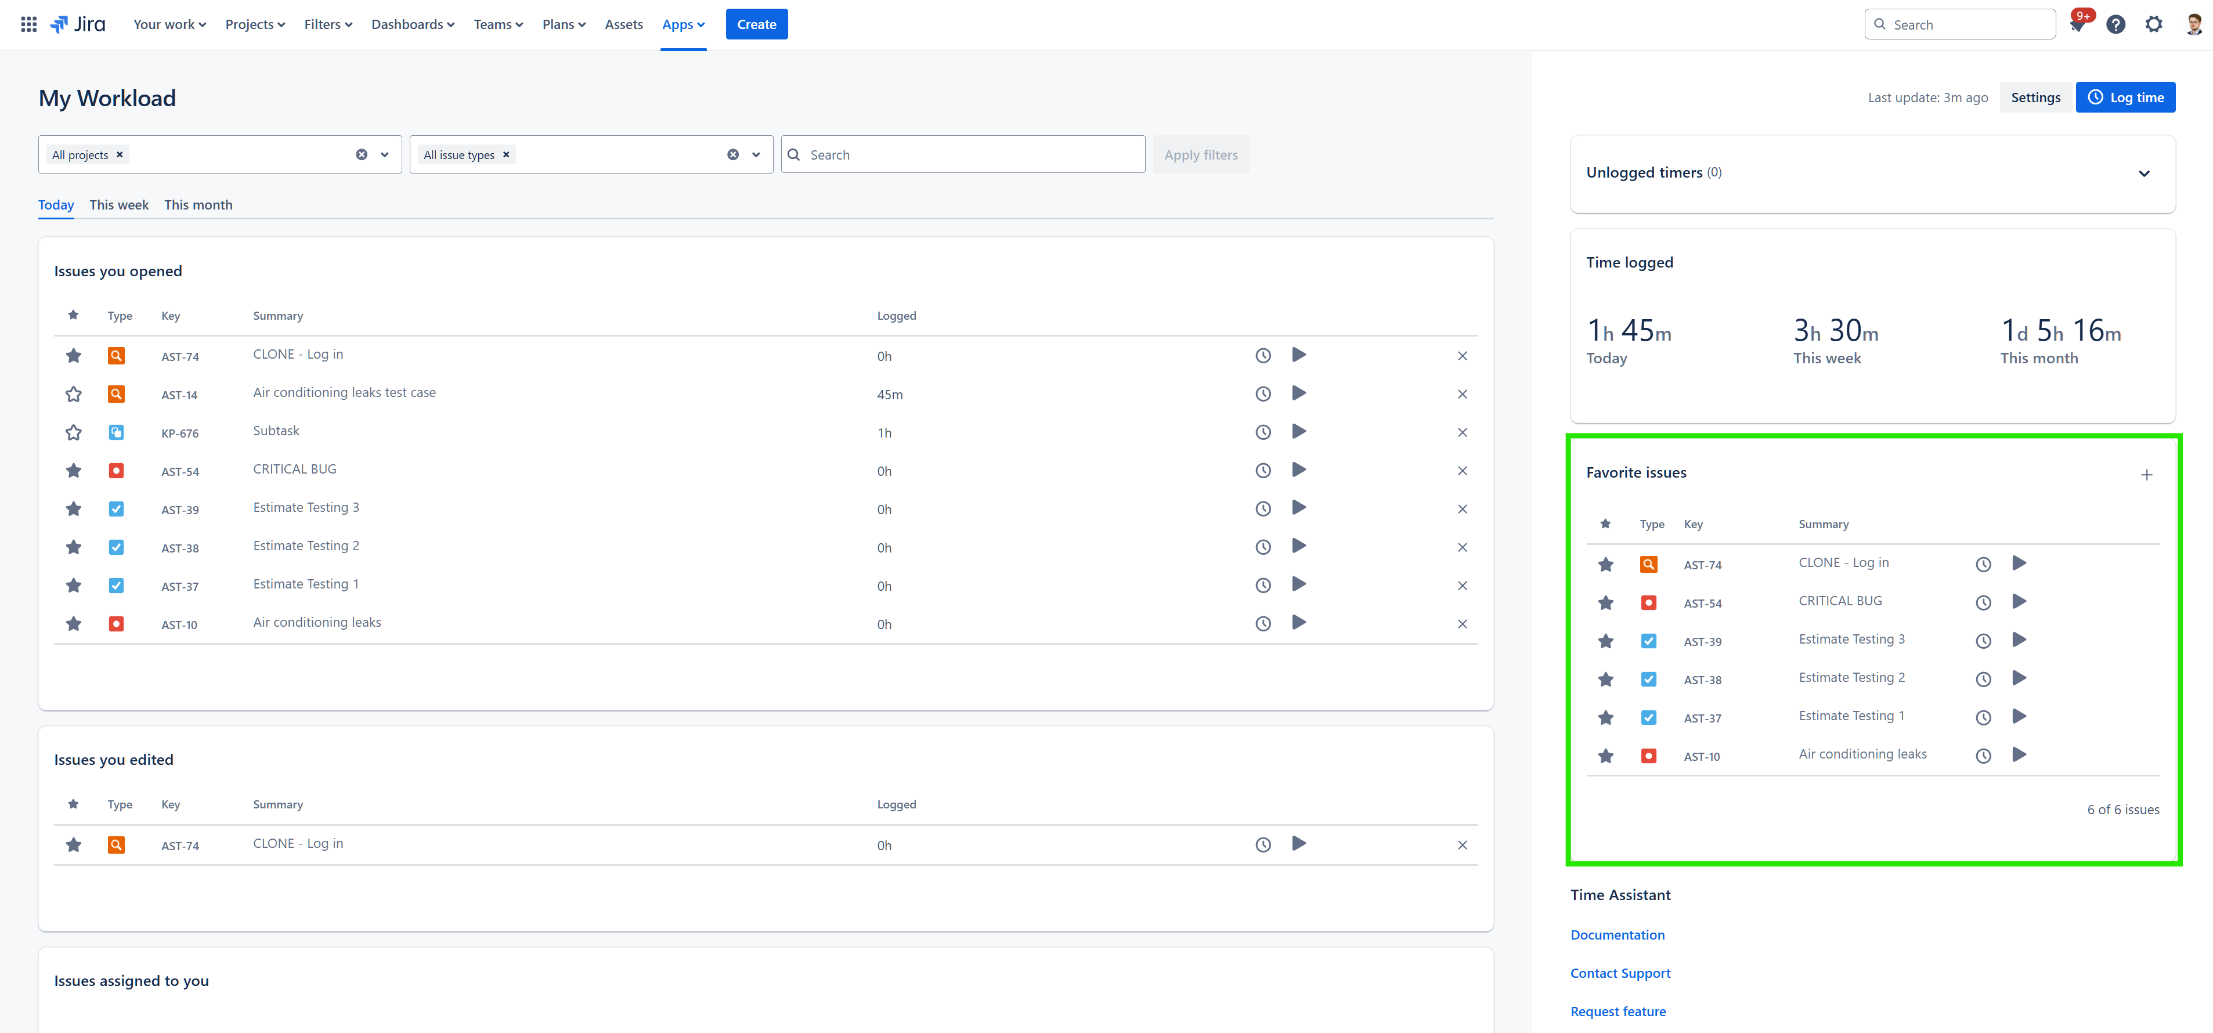Focus the top Jira Search box
The image size is (2213, 1033).
[x=1959, y=24]
